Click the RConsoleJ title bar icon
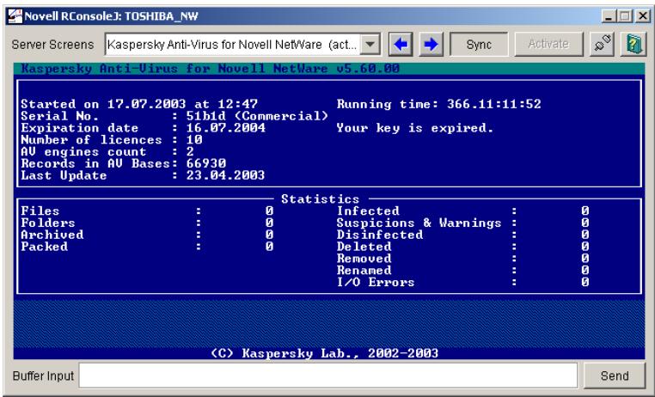The width and height of the screenshot is (655, 397). click(x=15, y=16)
